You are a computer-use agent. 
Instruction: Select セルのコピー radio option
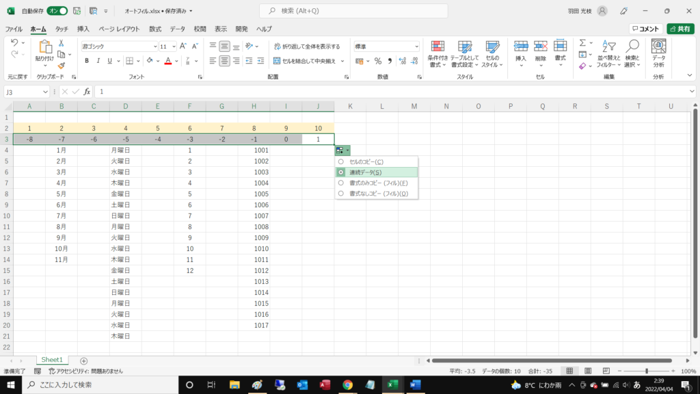[341, 161]
